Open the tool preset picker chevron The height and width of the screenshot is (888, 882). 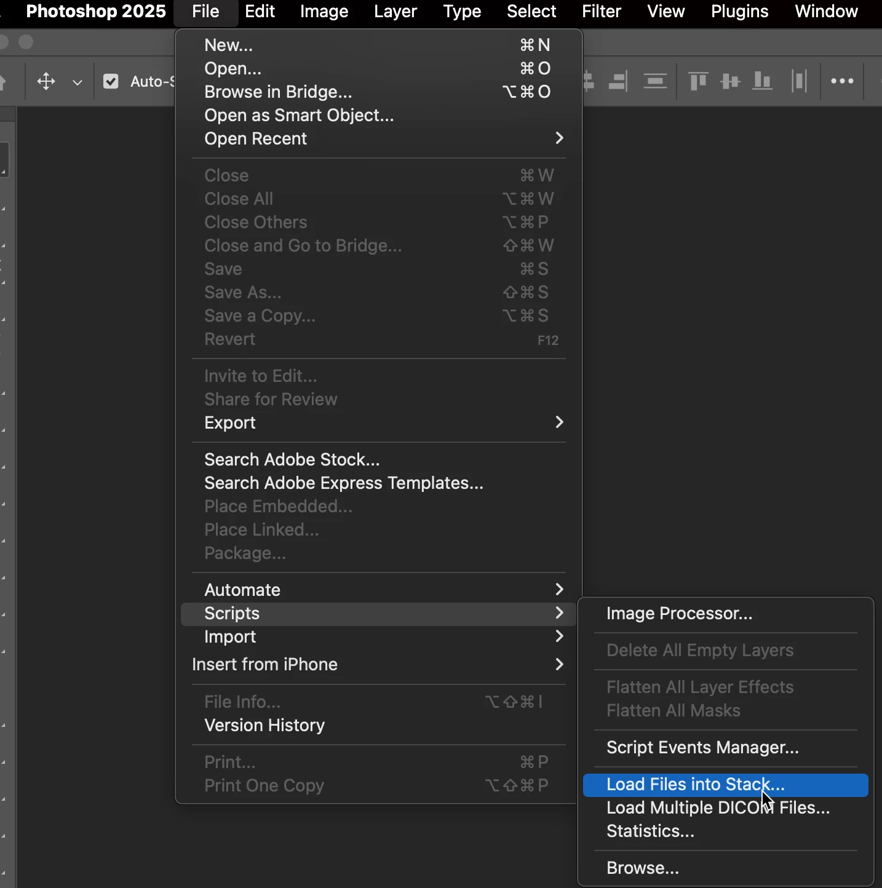(x=77, y=82)
